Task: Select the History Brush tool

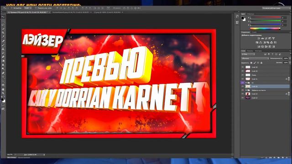Action: (x=3, y=53)
